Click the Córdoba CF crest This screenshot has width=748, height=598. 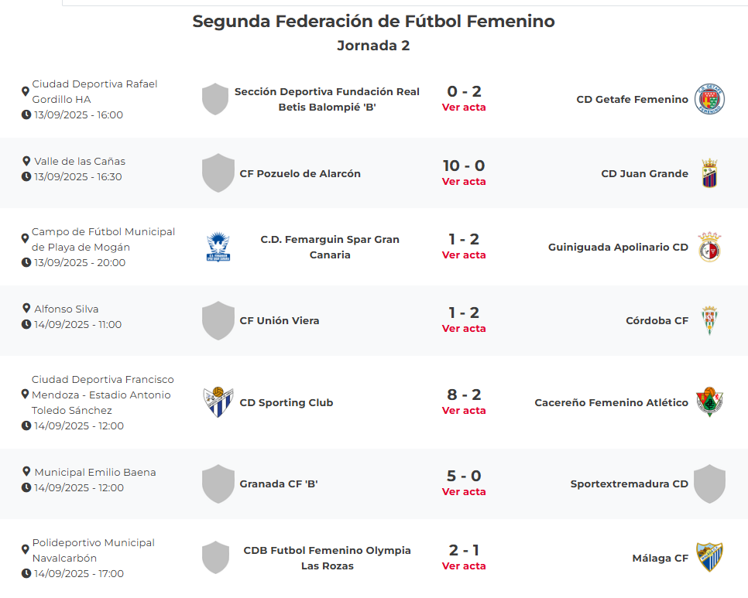709,320
